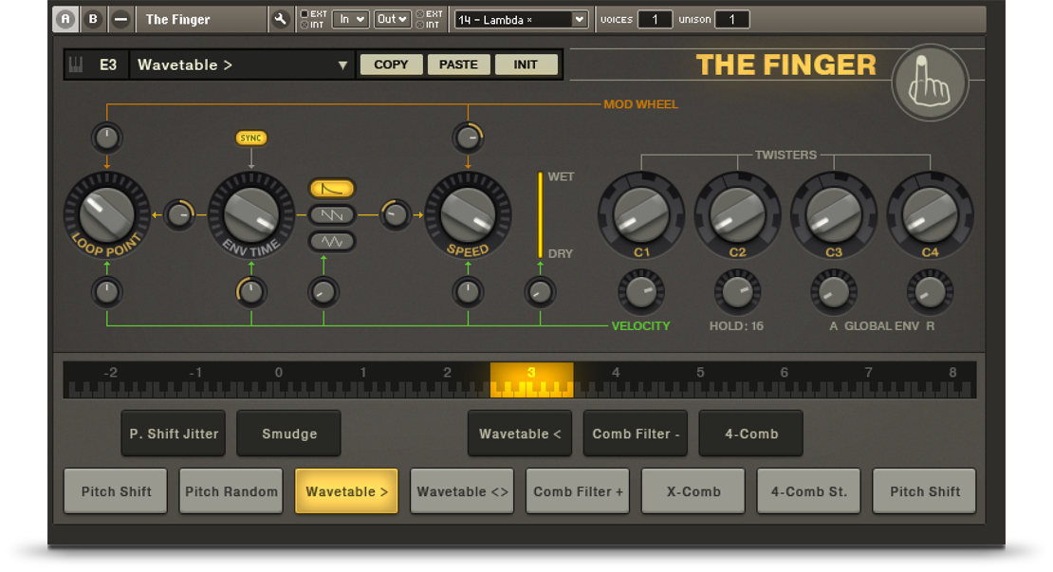Viewport: 1053px width, 572px height.
Task: Click the C3 twister knob
Action: point(834,214)
